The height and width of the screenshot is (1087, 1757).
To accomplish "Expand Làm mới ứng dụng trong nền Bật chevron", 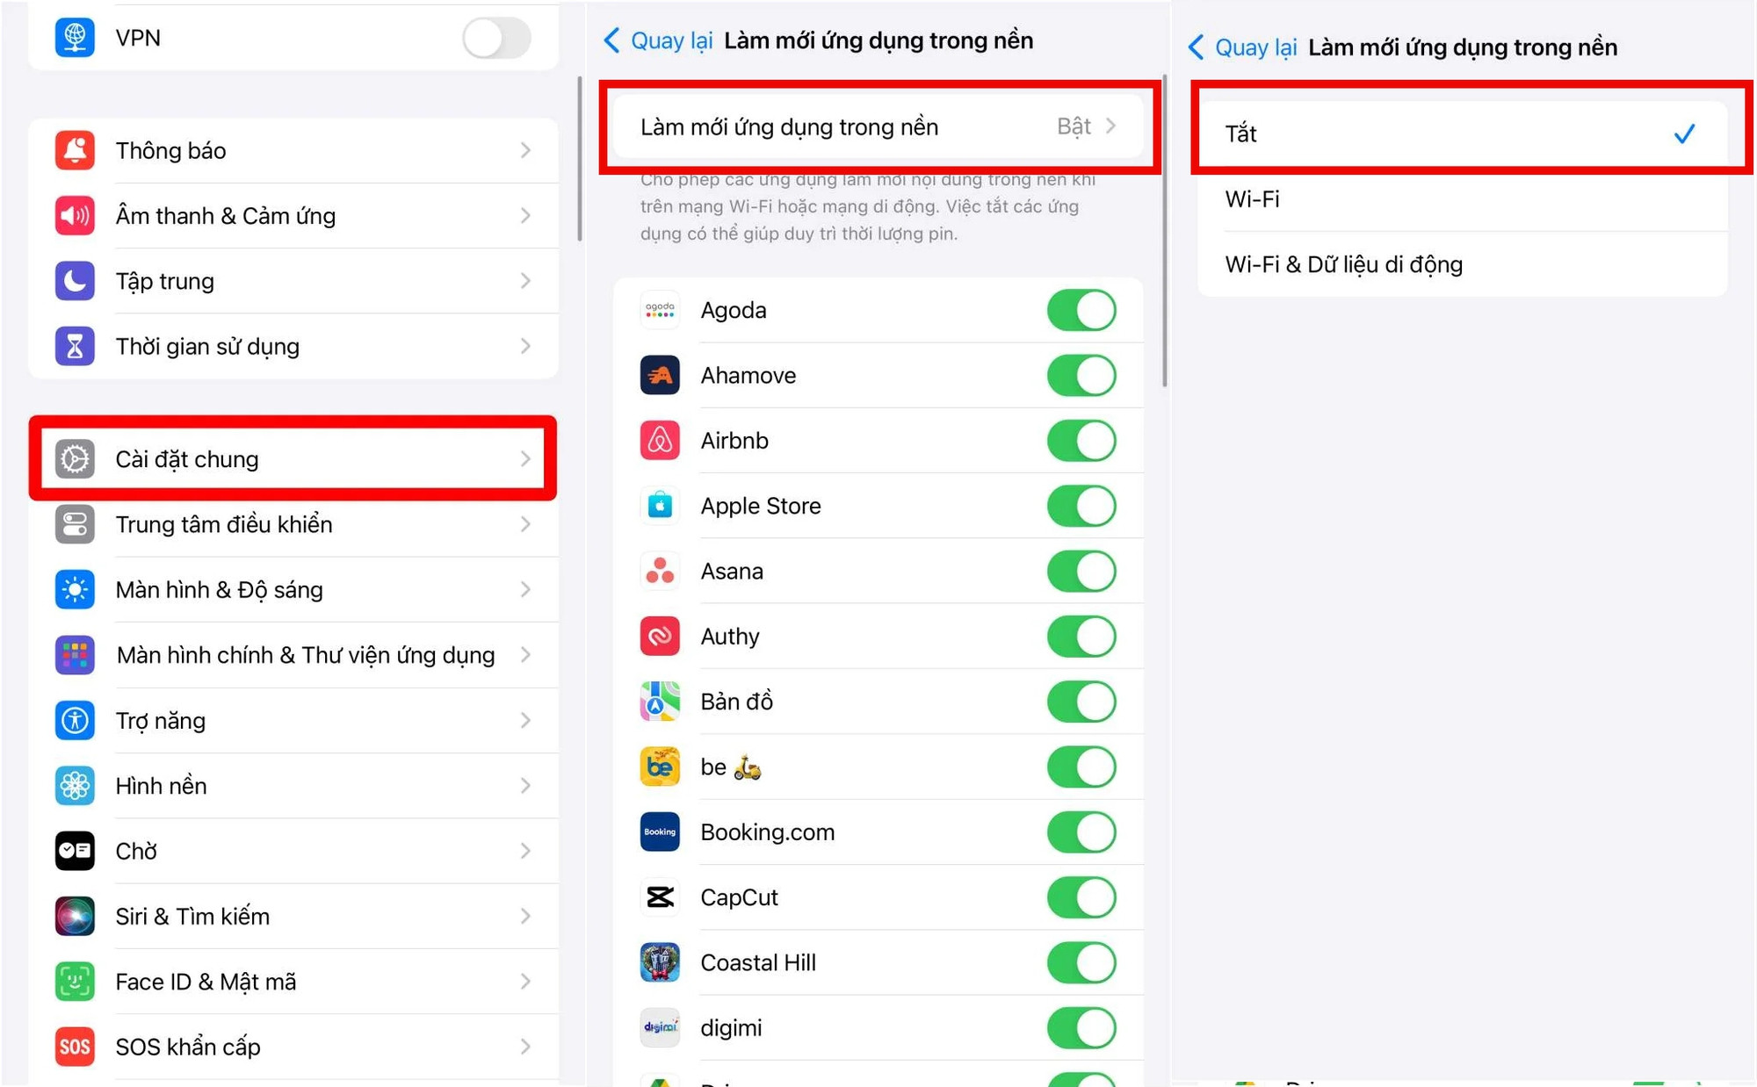I will click(x=1111, y=126).
